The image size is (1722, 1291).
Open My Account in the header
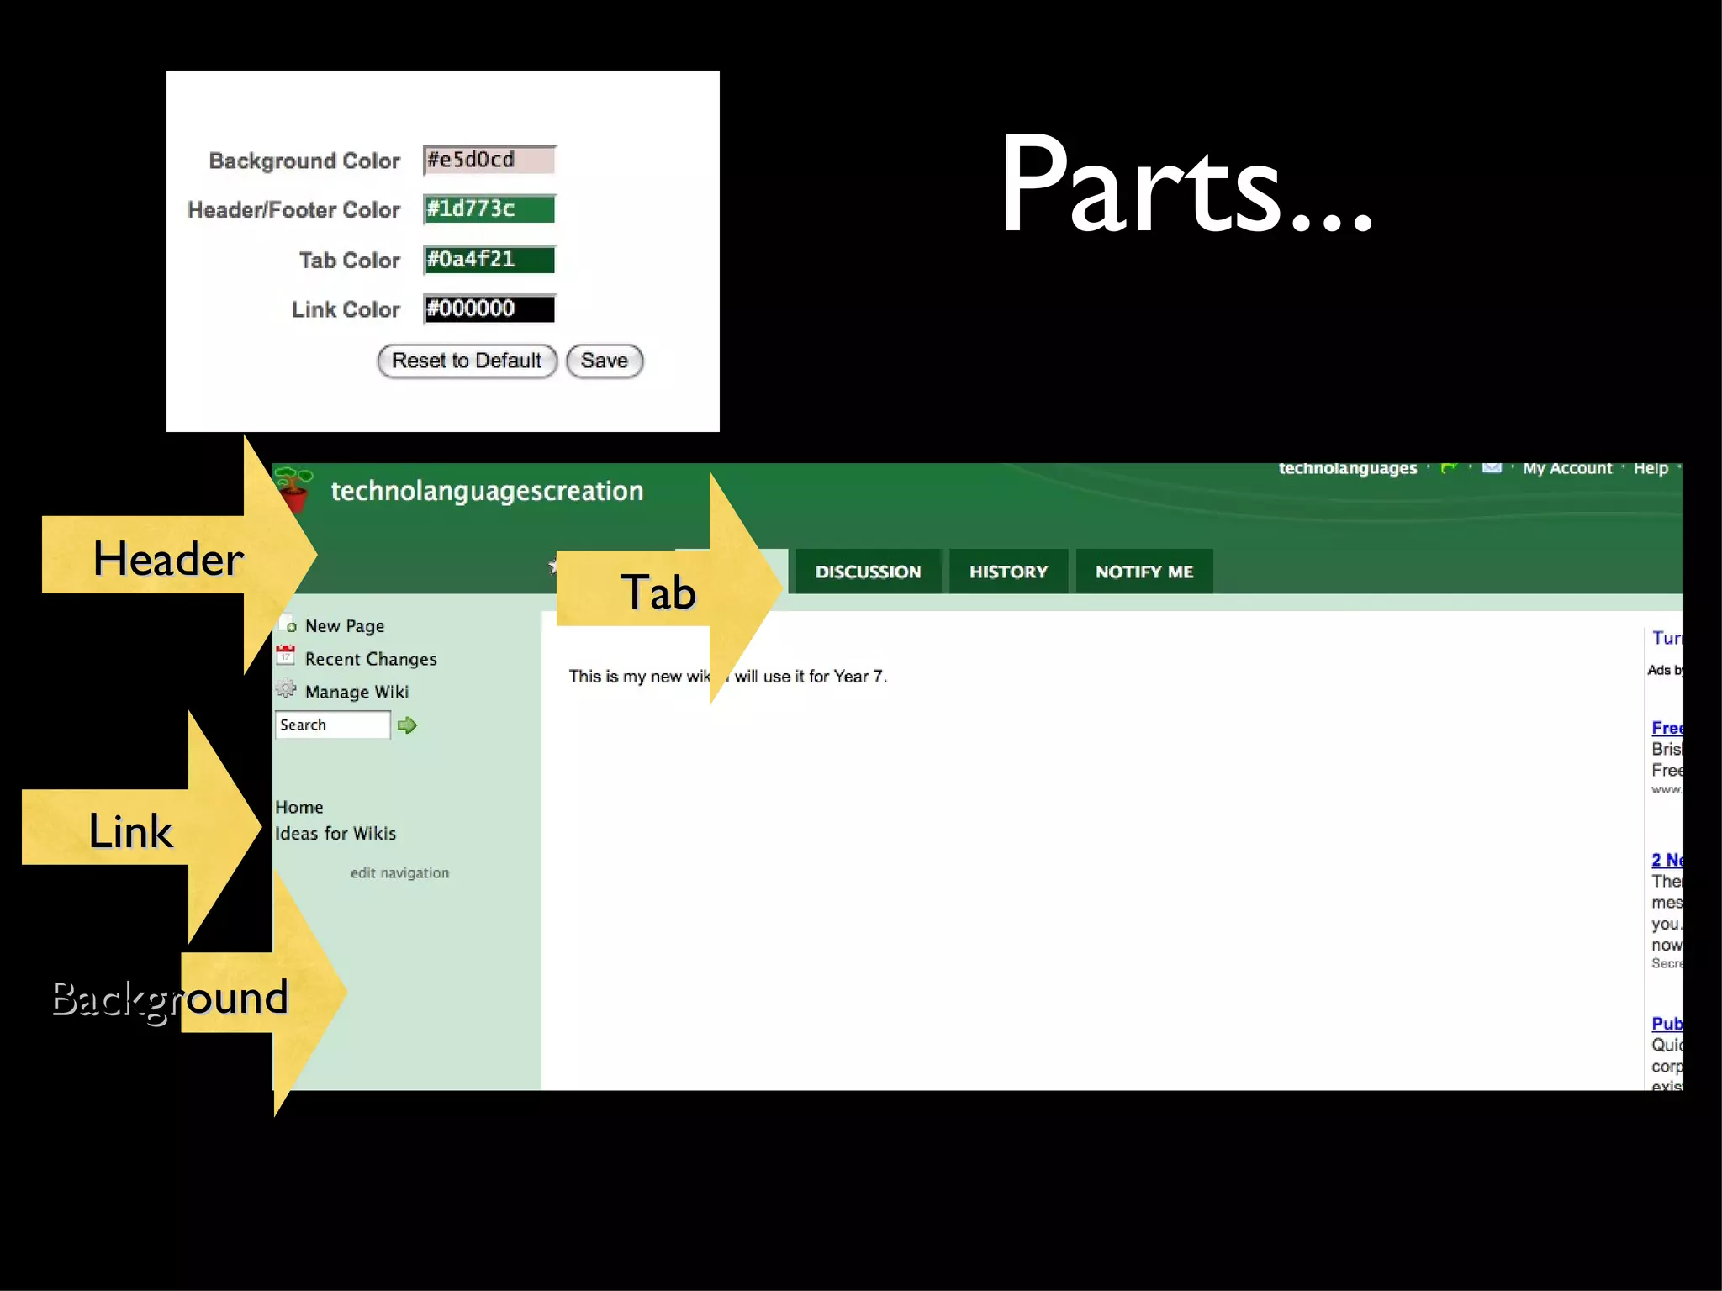(x=1567, y=468)
